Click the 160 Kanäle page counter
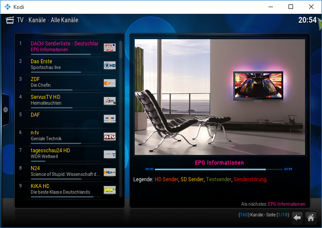Image resolution: width=322 pixels, height=228 pixels. tap(264, 215)
